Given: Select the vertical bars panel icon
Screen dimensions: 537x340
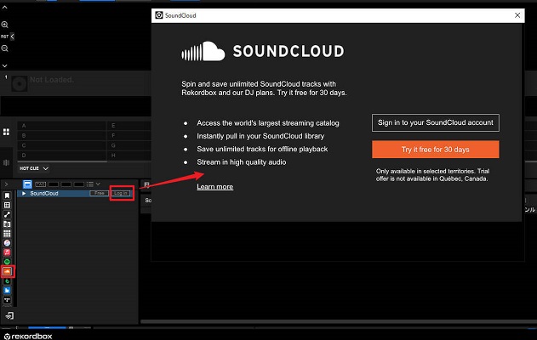Looking at the screenshot, I should (x=6, y=162).
